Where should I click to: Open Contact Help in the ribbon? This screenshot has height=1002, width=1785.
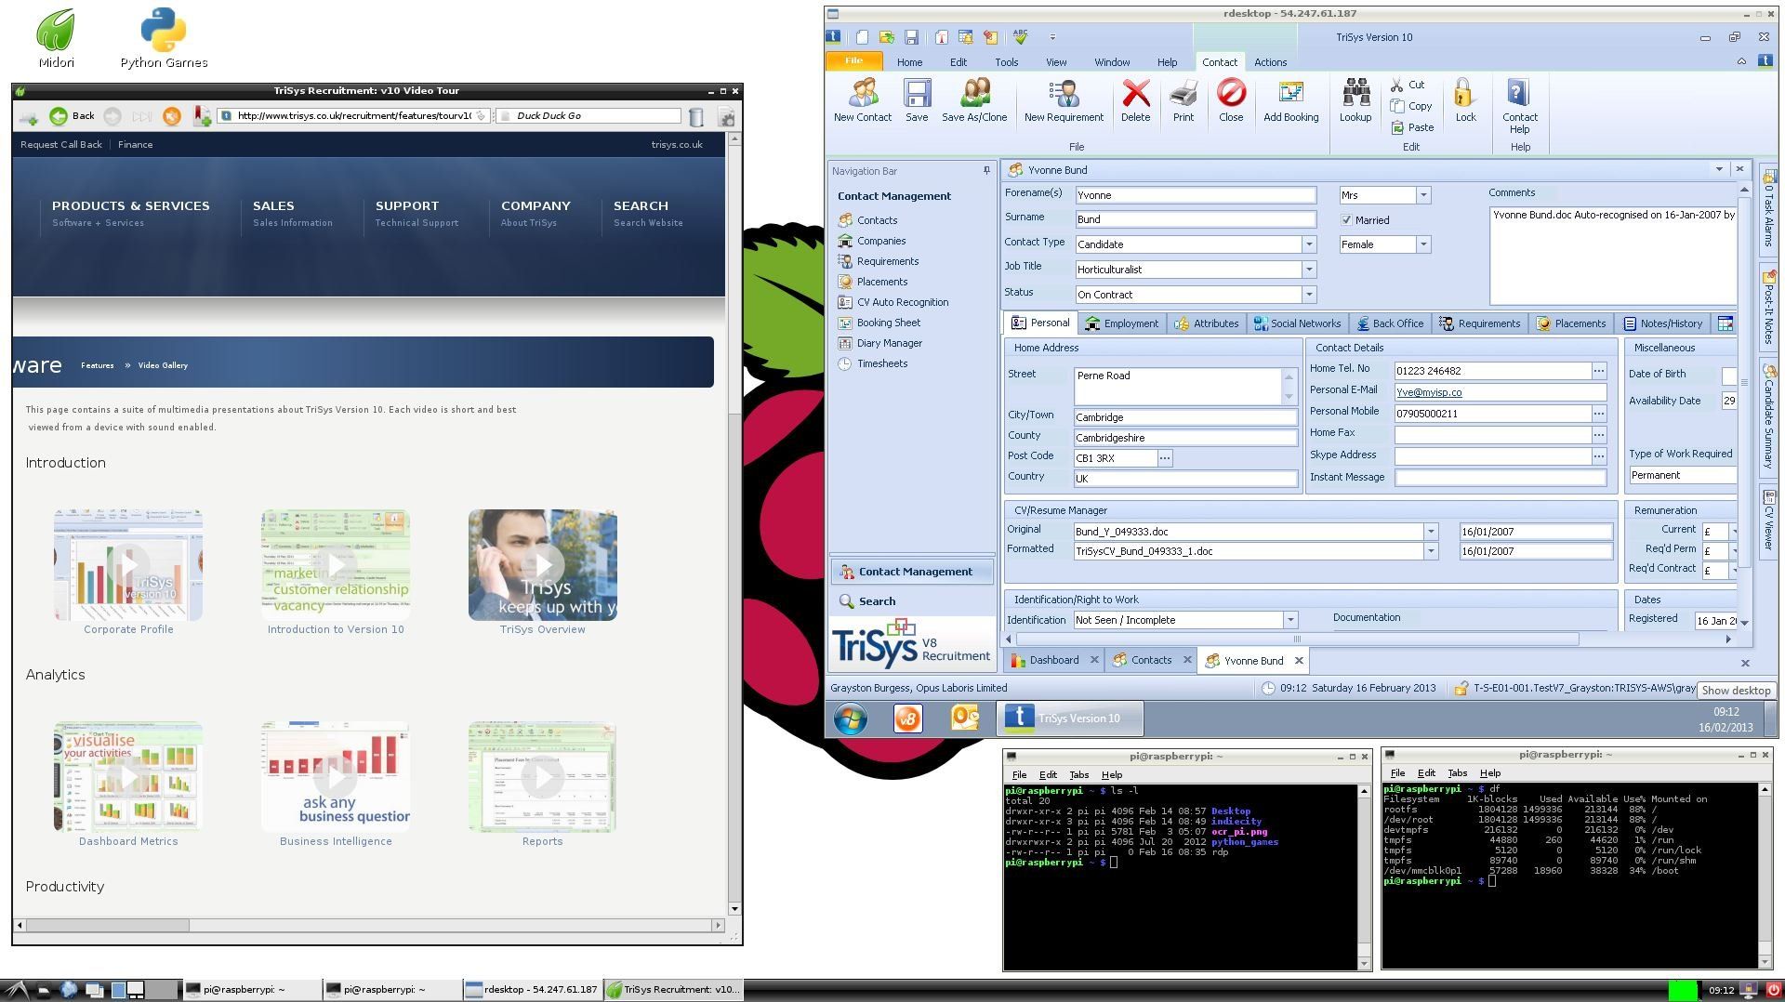pyautogui.click(x=1520, y=106)
